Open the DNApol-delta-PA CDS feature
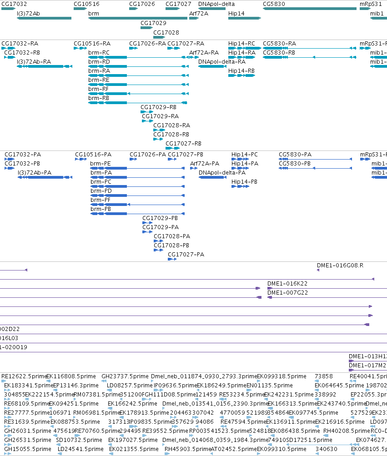The height and width of the screenshot is (456, 387). click(x=212, y=177)
